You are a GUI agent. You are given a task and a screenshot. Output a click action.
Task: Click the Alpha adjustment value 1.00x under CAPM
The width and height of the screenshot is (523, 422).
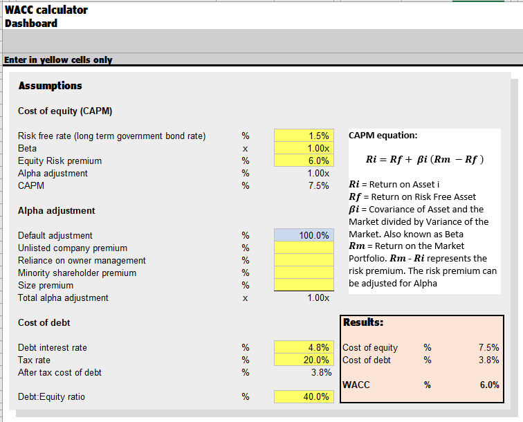[318, 174]
